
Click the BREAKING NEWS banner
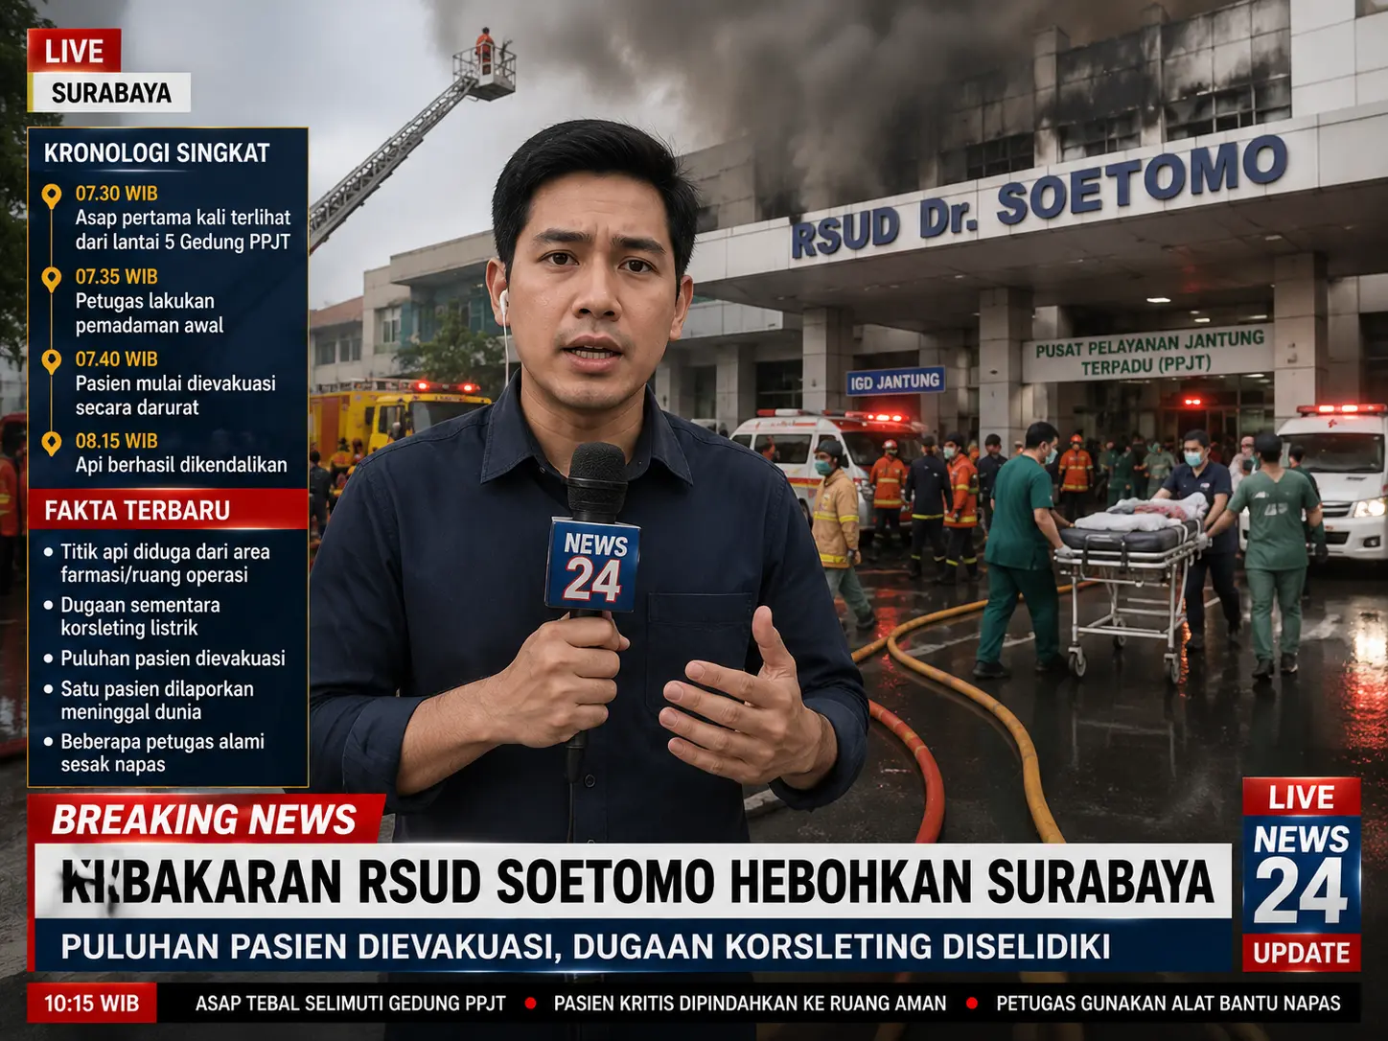point(205,820)
